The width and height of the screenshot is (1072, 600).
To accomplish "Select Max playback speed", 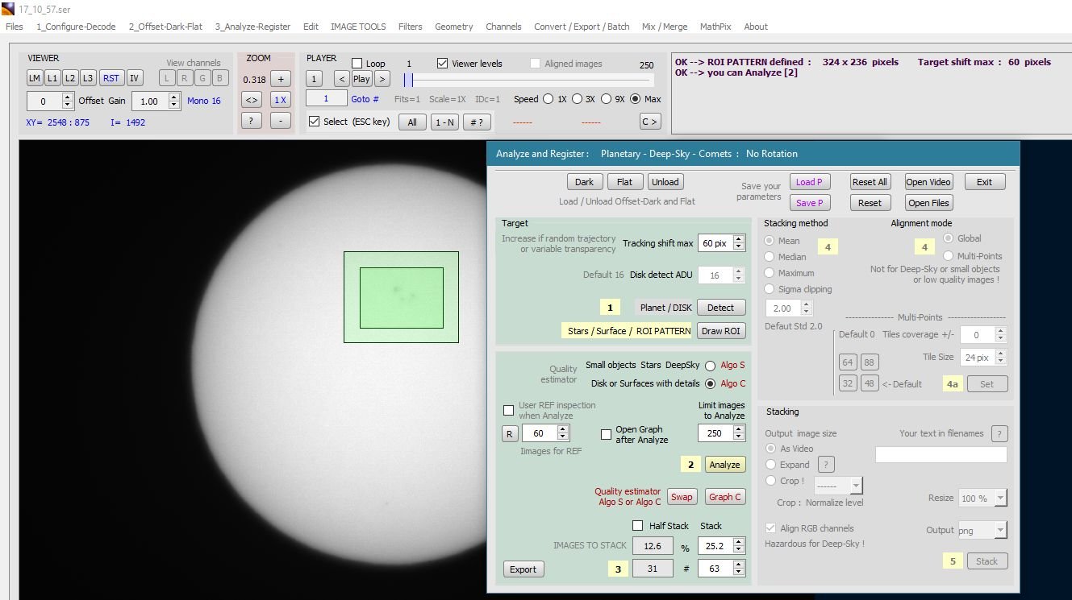I will pyautogui.click(x=636, y=99).
